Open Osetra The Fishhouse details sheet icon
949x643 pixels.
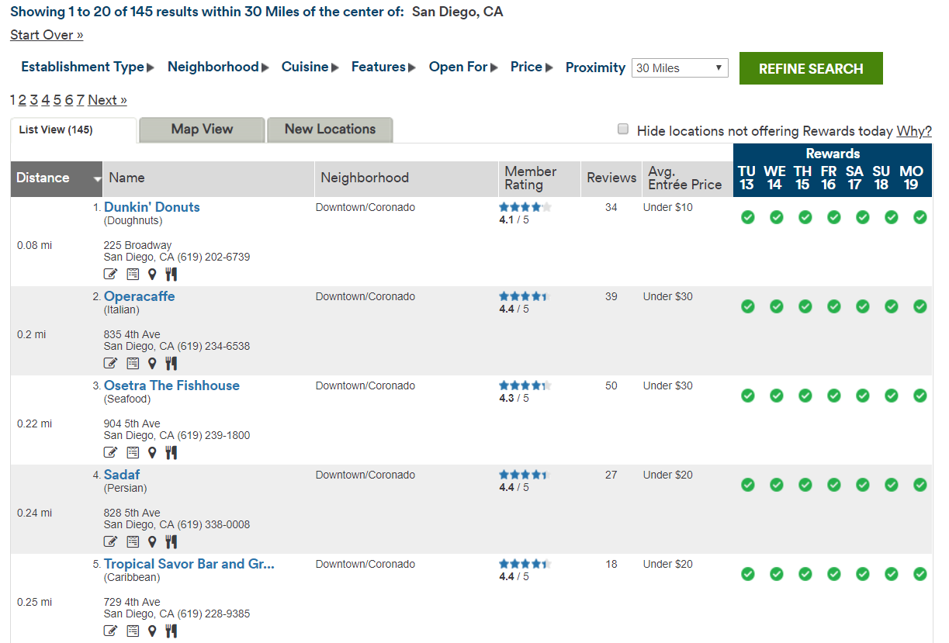(133, 452)
